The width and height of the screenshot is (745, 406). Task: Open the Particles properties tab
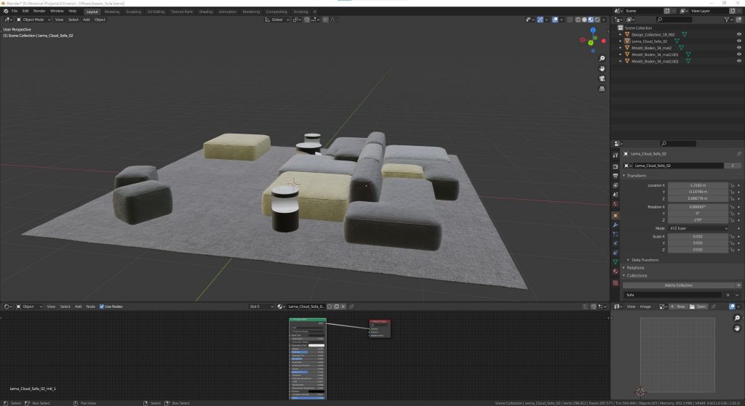click(x=615, y=235)
